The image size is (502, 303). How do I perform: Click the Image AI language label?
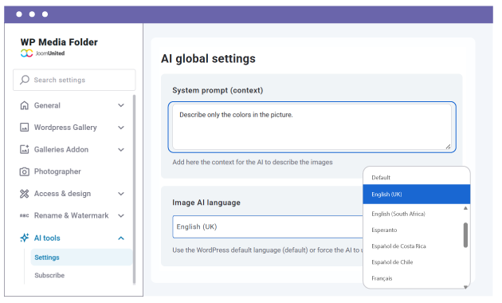coord(206,203)
